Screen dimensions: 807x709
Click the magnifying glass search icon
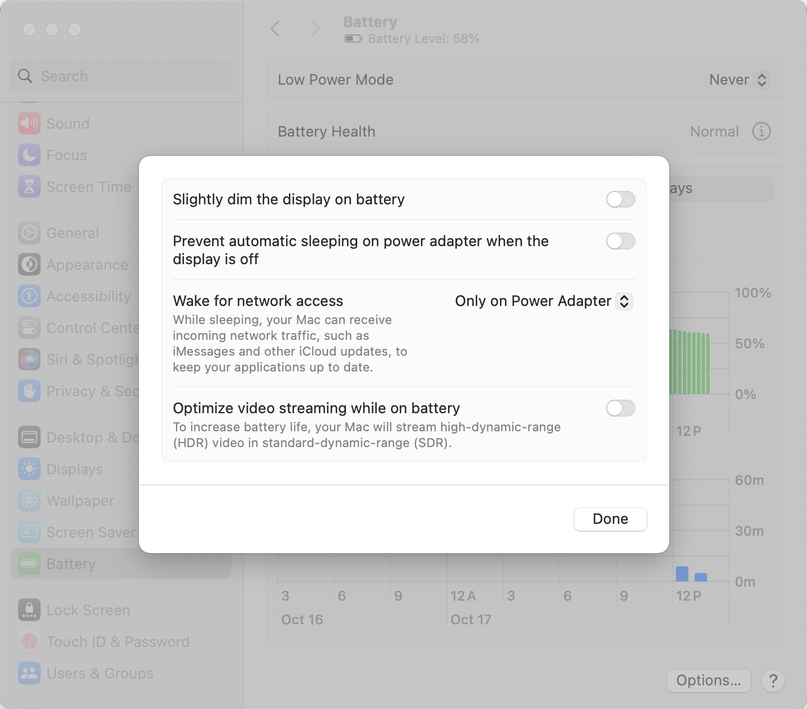pyautogui.click(x=25, y=76)
